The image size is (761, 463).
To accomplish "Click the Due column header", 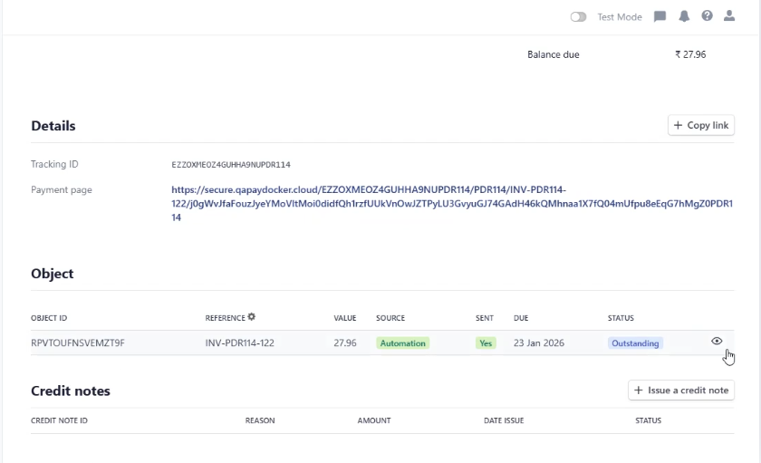I will pos(521,318).
